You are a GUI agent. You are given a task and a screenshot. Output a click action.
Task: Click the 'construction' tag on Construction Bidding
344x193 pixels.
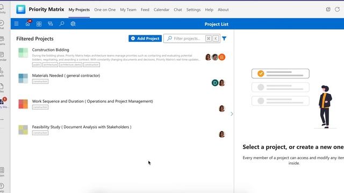click(91, 65)
